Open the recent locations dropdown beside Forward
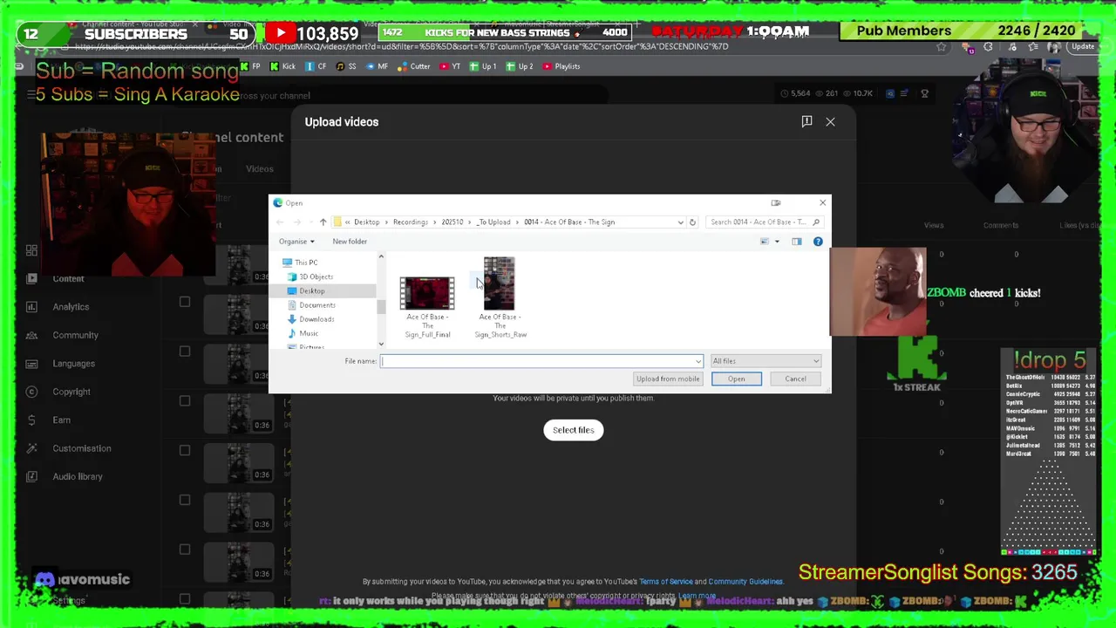The width and height of the screenshot is (1116, 628). click(310, 222)
